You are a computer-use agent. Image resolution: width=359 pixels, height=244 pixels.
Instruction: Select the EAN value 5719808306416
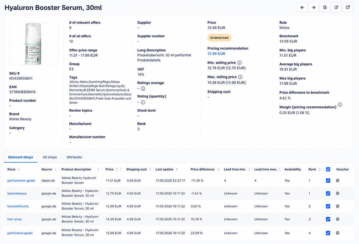[x=22, y=92]
